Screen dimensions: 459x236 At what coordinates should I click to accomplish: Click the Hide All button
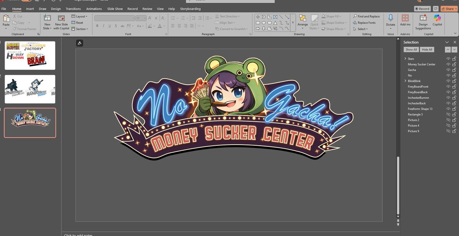427,49
